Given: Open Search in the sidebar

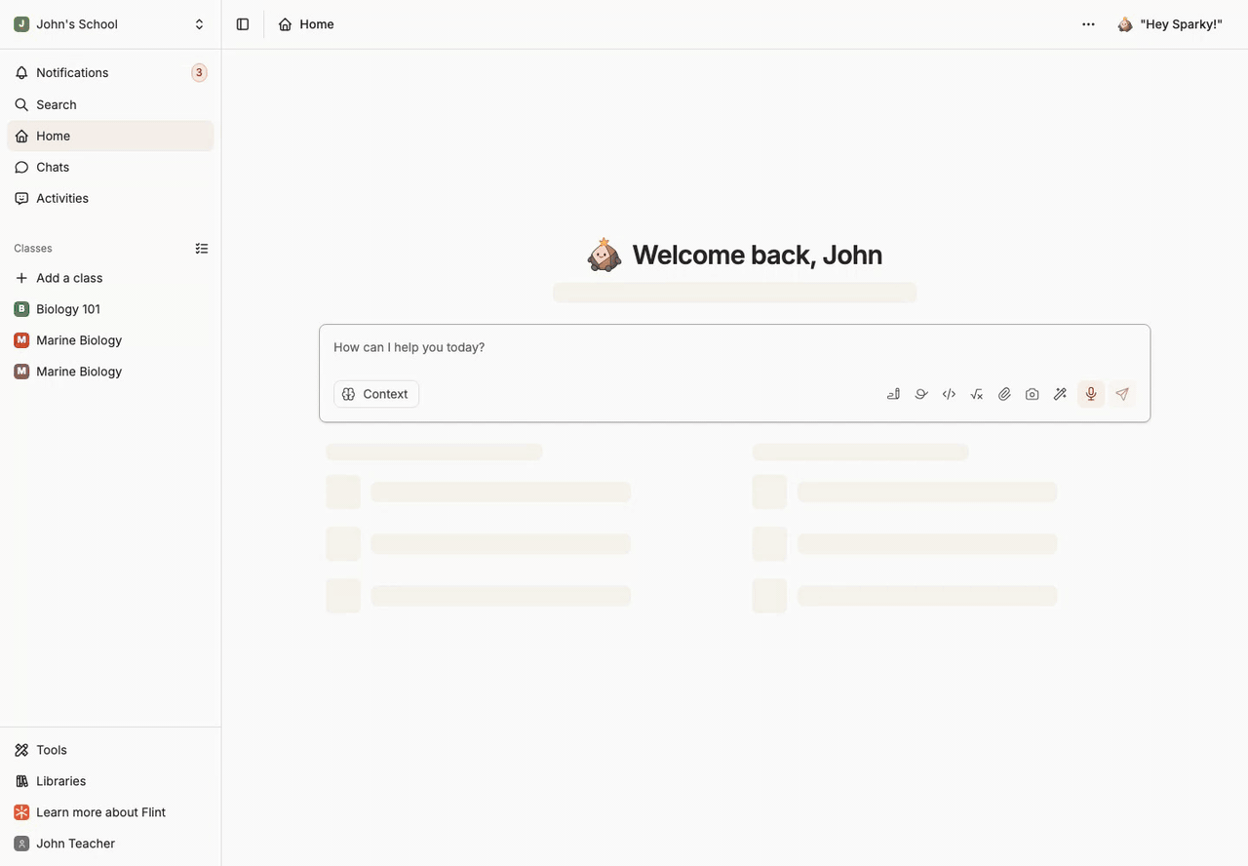Looking at the screenshot, I should (110, 104).
